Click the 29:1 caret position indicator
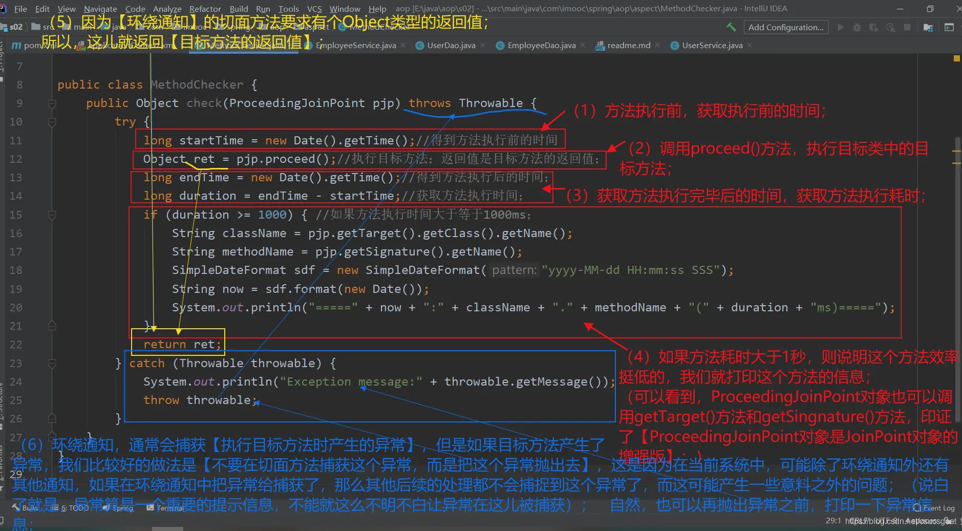The image size is (962, 531). pos(833,521)
